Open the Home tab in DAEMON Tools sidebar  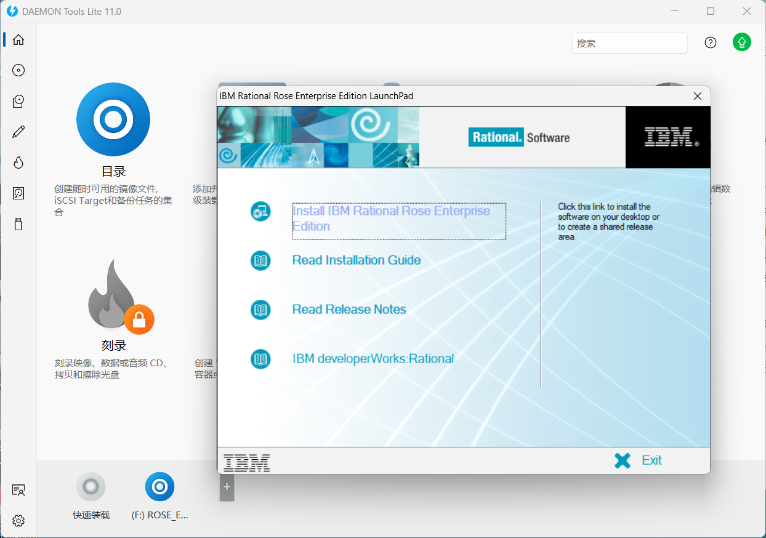18,40
